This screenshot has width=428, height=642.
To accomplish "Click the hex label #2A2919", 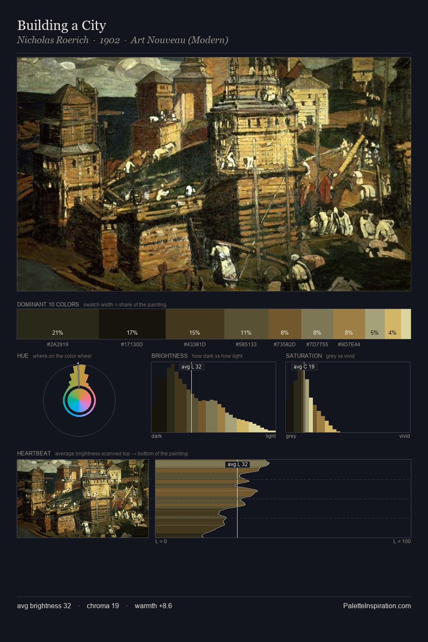I will tap(58, 345).
